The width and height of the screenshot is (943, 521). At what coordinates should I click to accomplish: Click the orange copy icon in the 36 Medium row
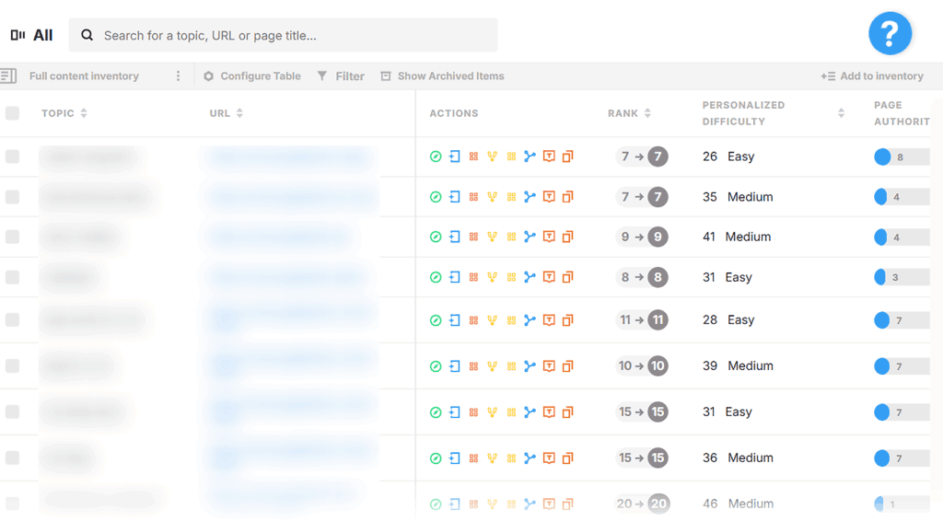(567, 457)
